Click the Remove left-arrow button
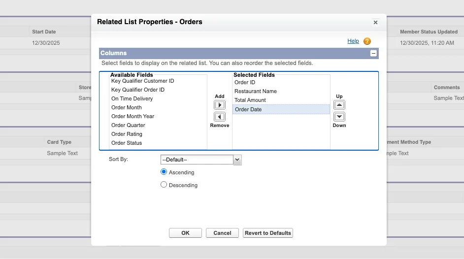This screenshot has width=464, height=259. 220,117
